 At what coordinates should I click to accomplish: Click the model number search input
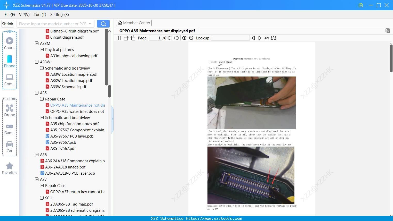[52, 24]
